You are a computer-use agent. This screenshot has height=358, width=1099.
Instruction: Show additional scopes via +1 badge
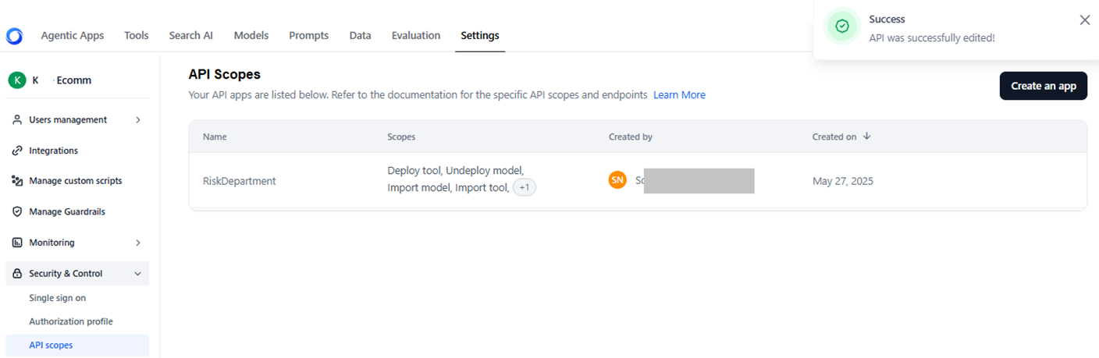point(524,188)
